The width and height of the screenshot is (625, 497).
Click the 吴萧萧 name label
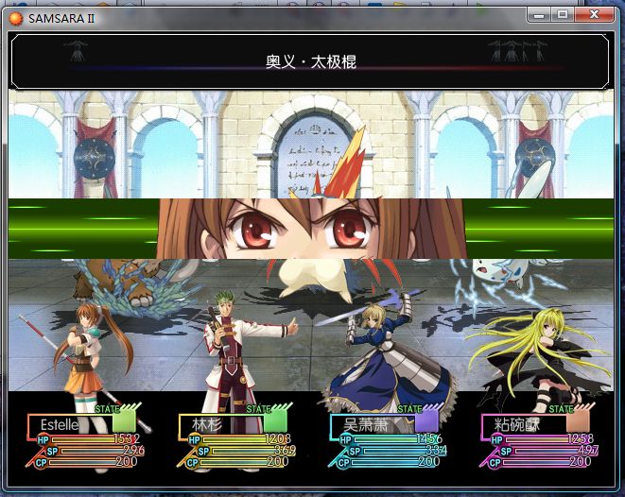click(x=366, y=425)
